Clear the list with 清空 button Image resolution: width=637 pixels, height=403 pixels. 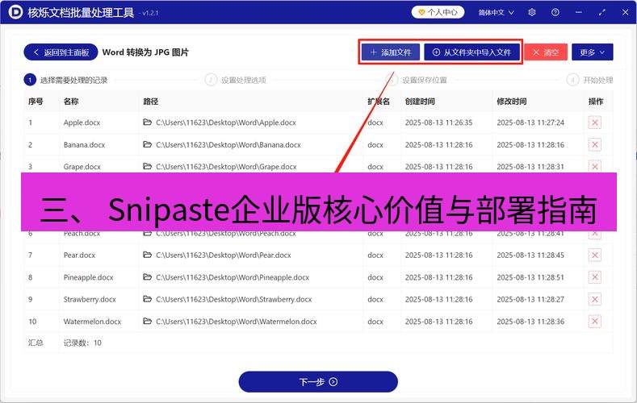point(546,52)
